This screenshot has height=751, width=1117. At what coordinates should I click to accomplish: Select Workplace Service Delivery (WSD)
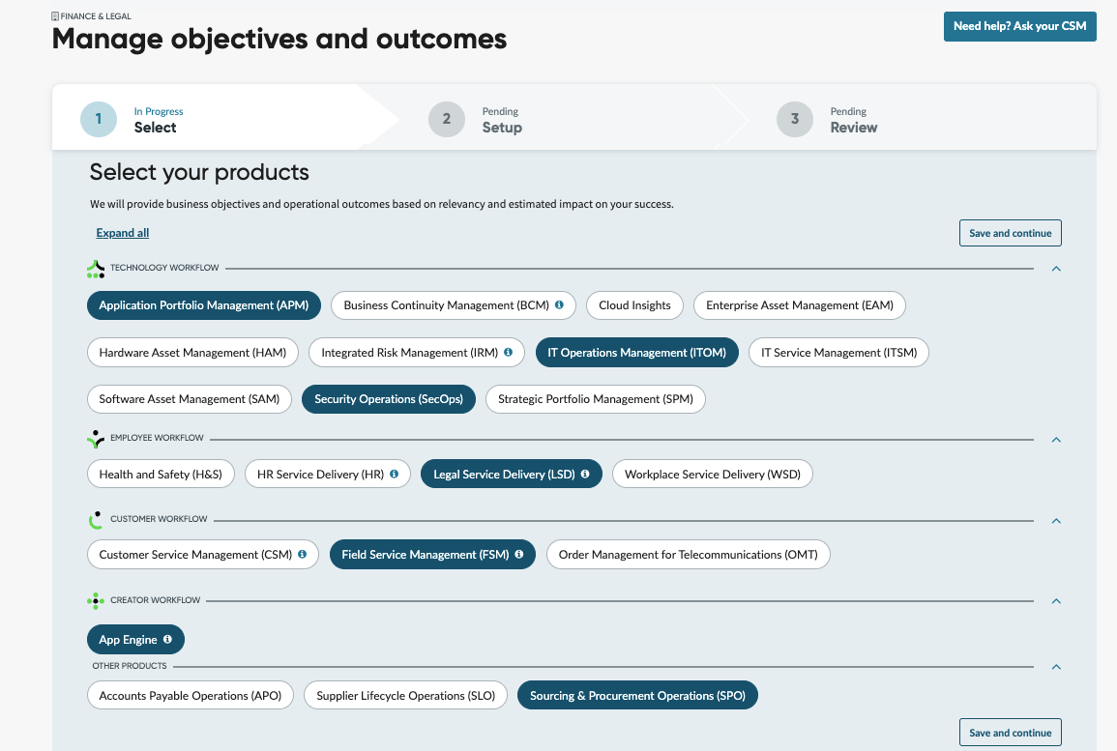pos(713,475)
